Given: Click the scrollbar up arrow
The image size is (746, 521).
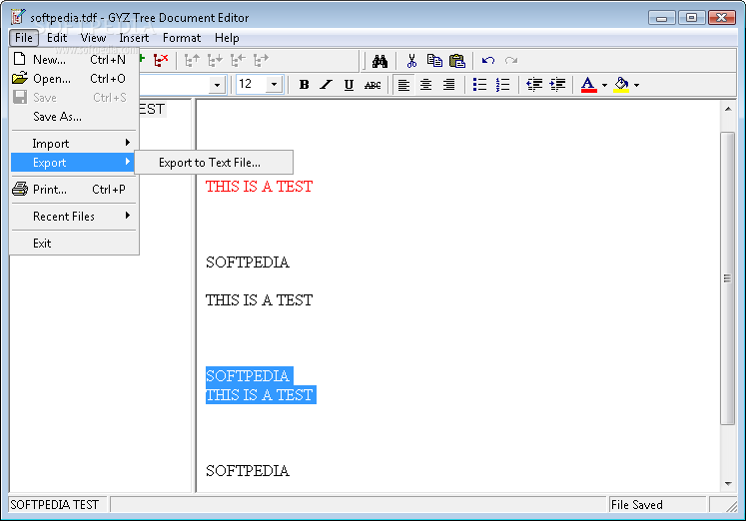Looking at the screenshot, I should [x=728, y=109].
